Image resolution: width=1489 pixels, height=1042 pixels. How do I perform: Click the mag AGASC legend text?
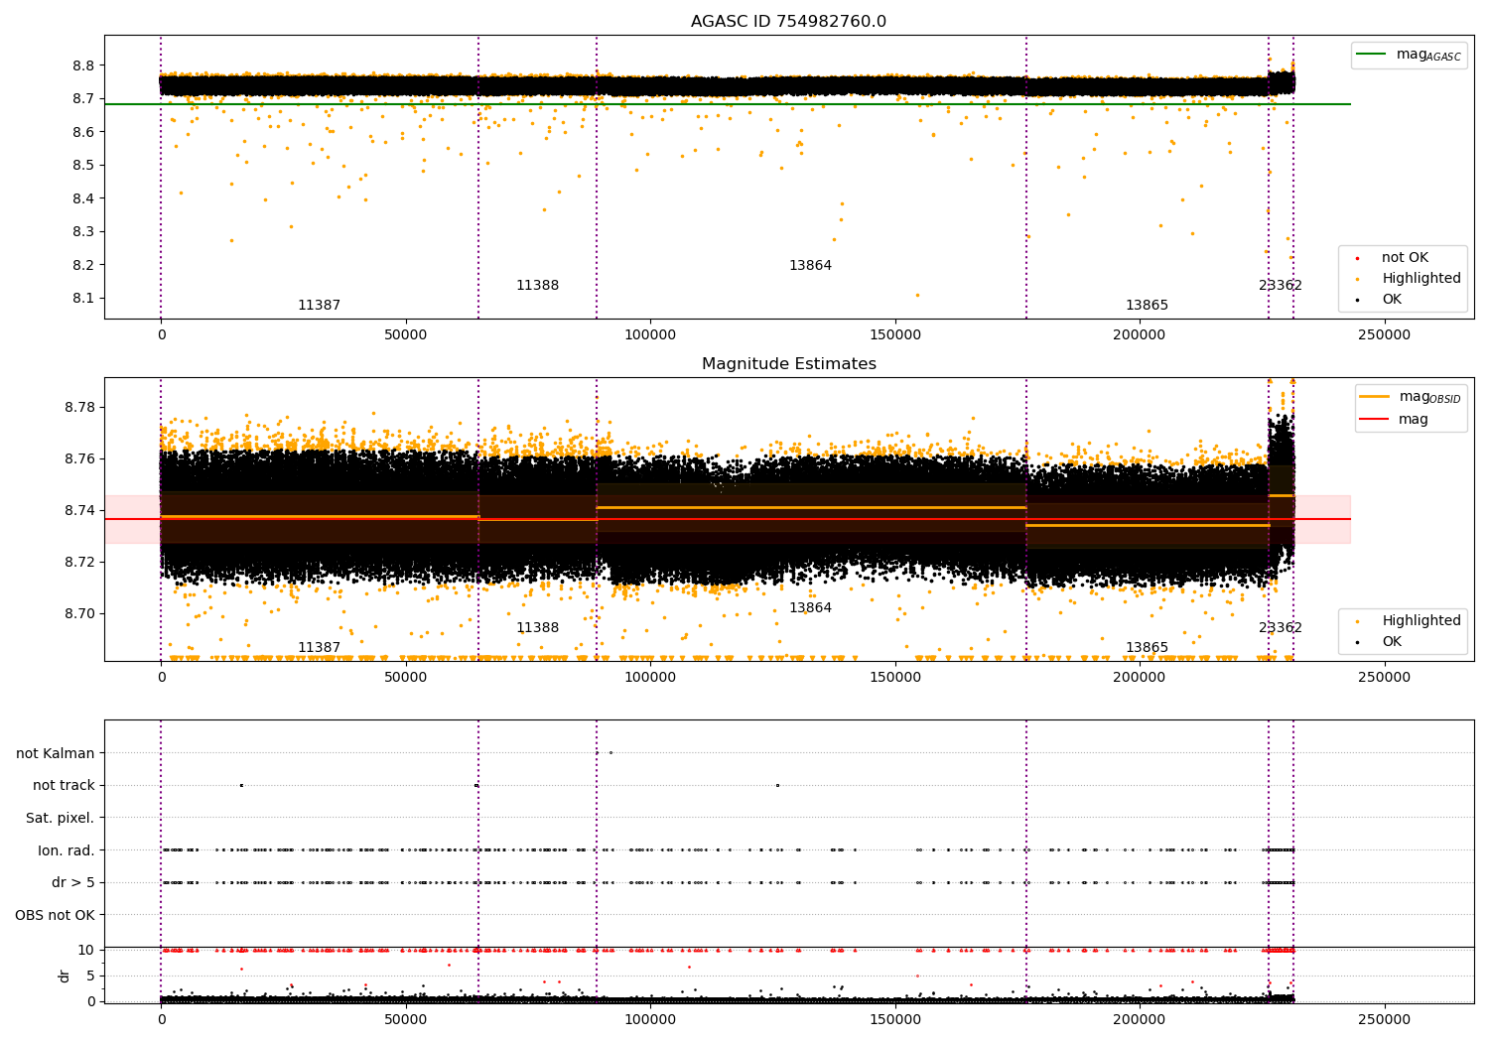1428,55
